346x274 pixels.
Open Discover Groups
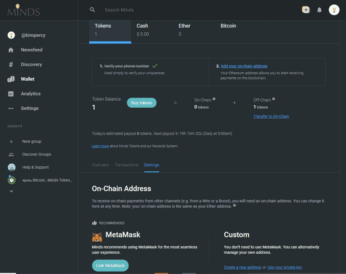(x=36, y=154)
